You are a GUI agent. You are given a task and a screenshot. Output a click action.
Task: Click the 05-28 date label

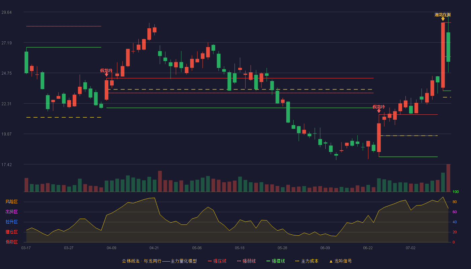(282, 248)
